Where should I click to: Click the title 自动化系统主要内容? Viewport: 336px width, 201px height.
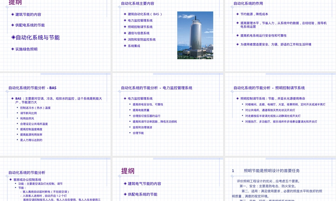pos(137,3)
